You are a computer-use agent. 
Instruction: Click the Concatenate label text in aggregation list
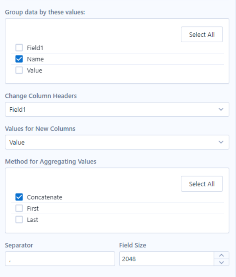(x=45, y=197)
